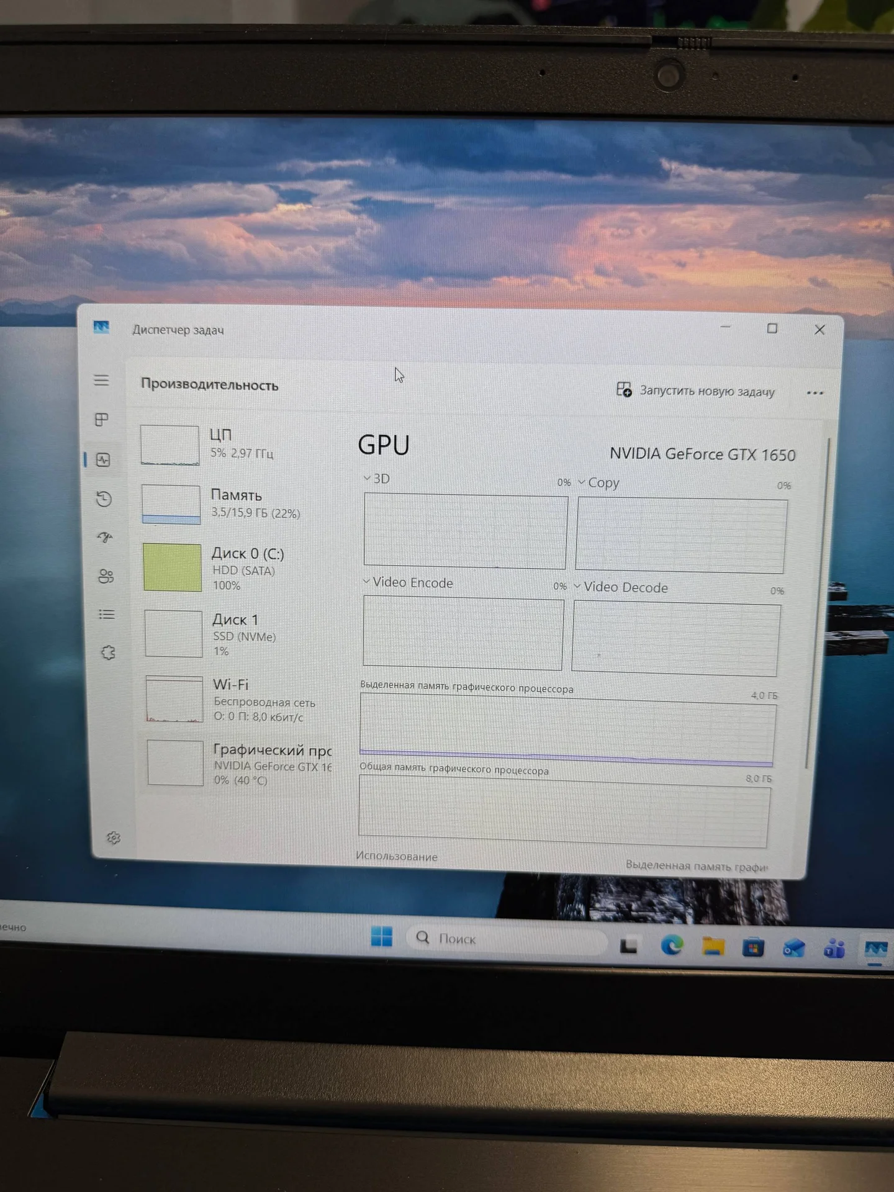
Task: Click the "8,0 ГБ" shared memory value
Action: (x=759, y=779)
